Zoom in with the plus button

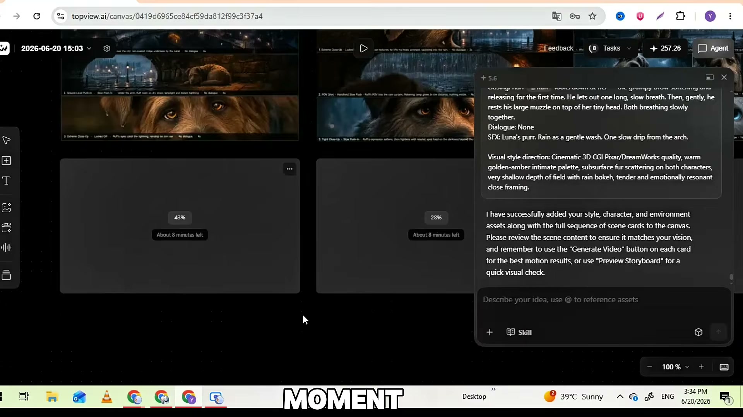(701, 367)
